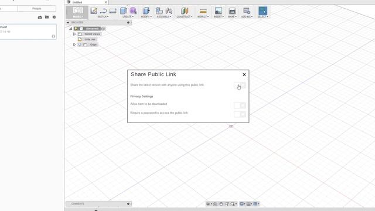Image resolution: width=375 pixels, height=211 pixels.
Task: Open data panel settings gear
Action: pyautogui.click(x=54, y=17)
